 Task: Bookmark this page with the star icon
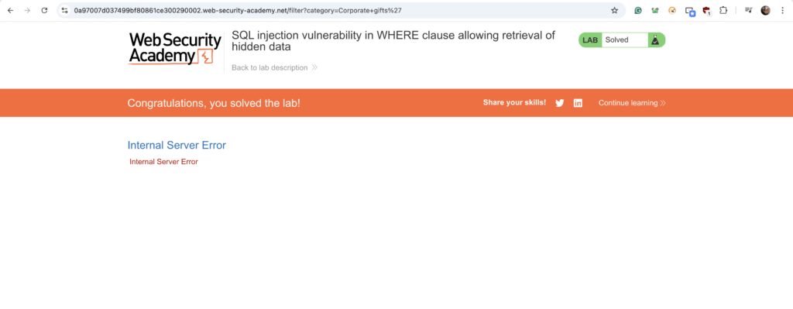614,10
